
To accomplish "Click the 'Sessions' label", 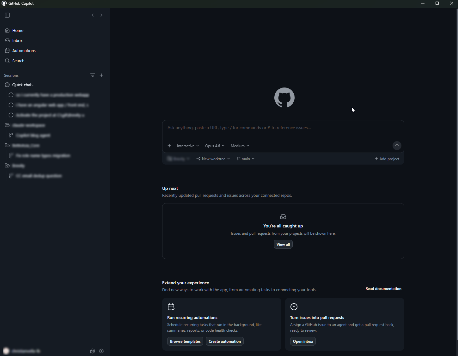I will click(11, 75).
